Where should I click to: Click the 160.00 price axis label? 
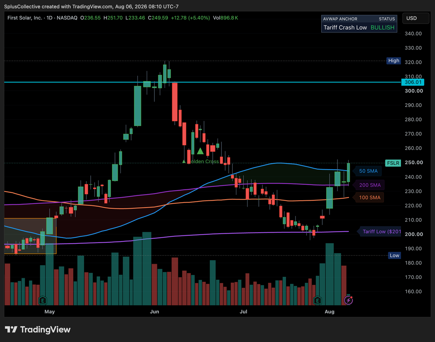[x=413, y=291]
